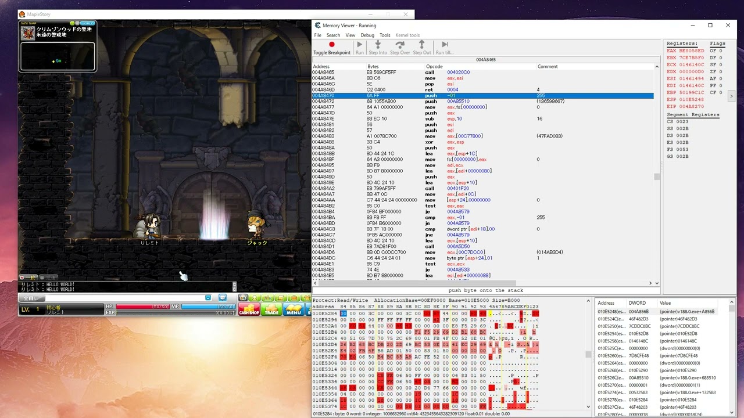Click the disassembler scroll down arrow
This screenshot has height=418, width=744.
click(x=657, y=283)
